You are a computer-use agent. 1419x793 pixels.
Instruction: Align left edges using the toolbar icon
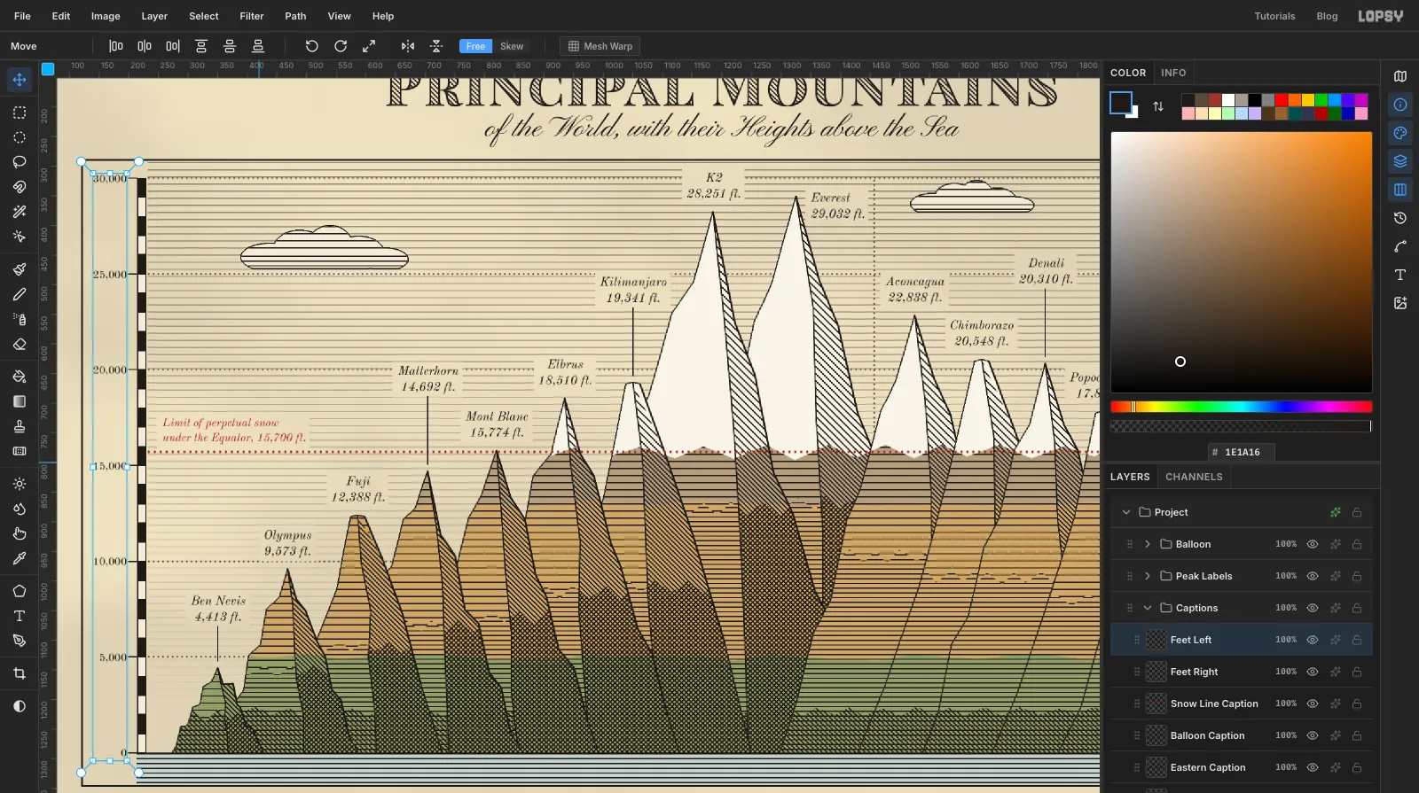coord(116,46)
